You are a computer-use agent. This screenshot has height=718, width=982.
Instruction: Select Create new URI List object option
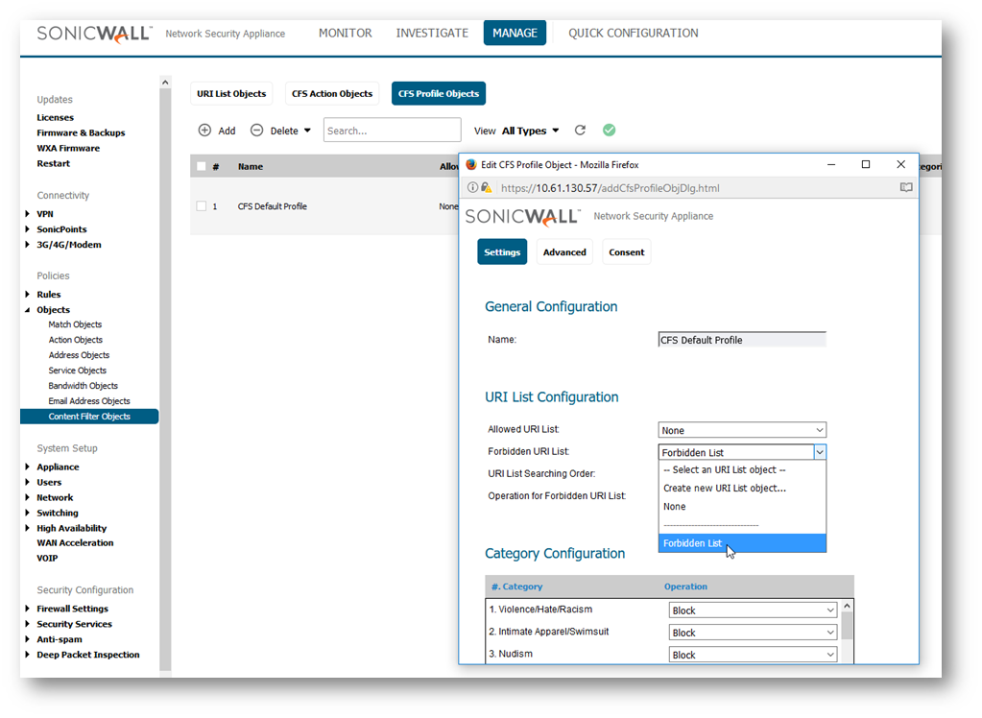point(724,488)
